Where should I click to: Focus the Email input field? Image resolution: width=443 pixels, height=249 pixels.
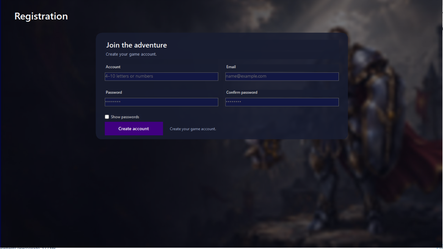282,76
